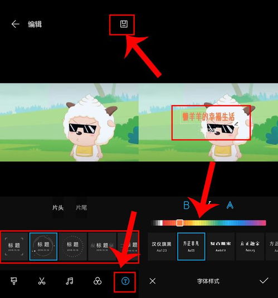This screenshot has height=298, width=278.
Task: Cancel font styling with the X icon
Action: click(153, 281)
